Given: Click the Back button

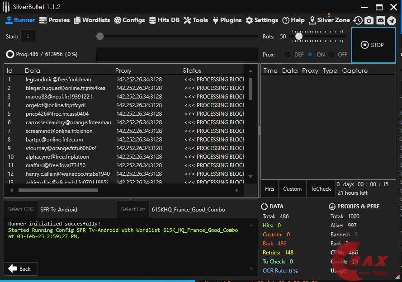Looking at the screenshot, I should 20,268.
